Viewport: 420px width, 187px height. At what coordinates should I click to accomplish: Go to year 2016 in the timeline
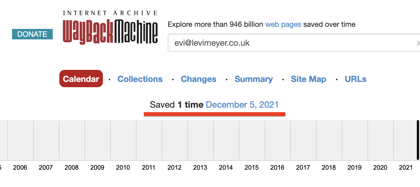tap(277, 167)
